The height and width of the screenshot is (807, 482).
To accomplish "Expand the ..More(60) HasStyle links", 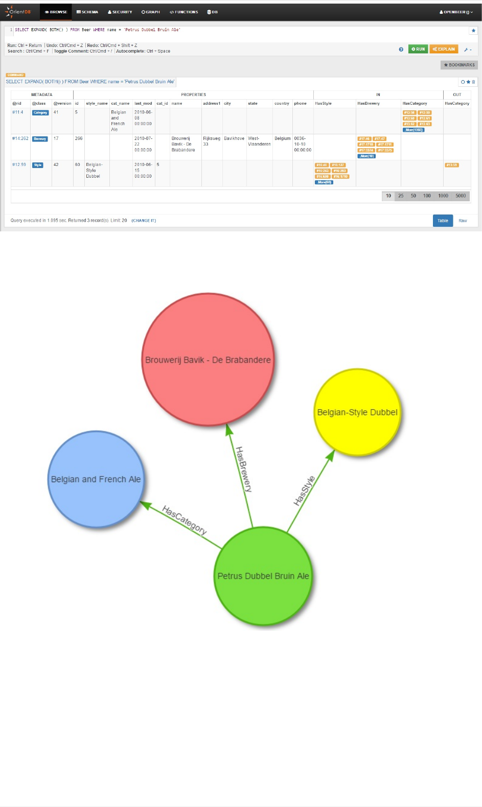I will coord(324,182).
